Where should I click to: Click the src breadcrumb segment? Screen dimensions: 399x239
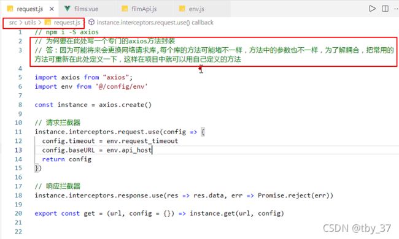[x=13, y=23]
